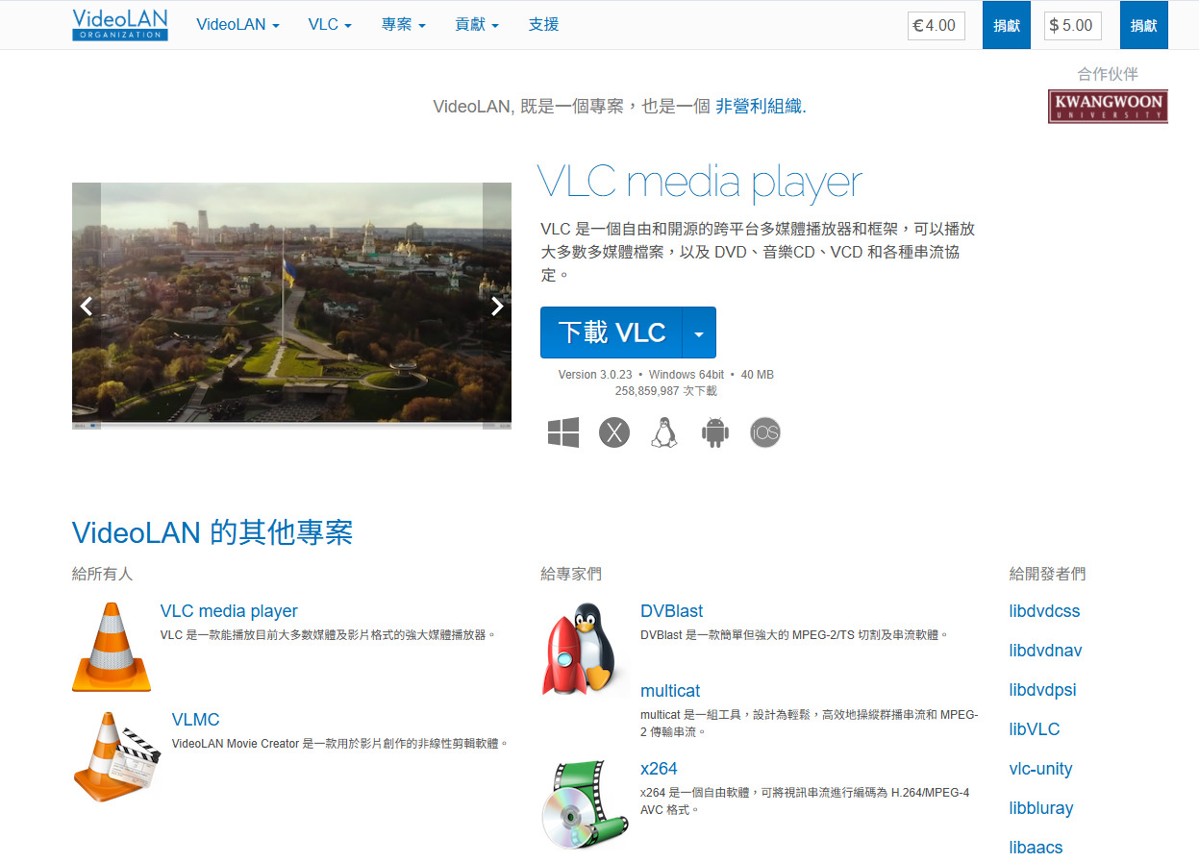Image resolution: width=1199 pixels, height=862 pixels.
Task: Click the euro donation amount field
Action: point(936,25)
